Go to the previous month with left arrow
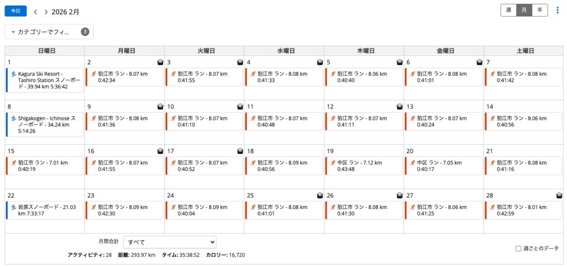Viewport: 567px width, 267px height. point(35,12)
